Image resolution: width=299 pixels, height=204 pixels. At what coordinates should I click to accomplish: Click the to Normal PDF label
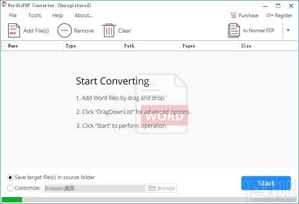tap(259, 31)
